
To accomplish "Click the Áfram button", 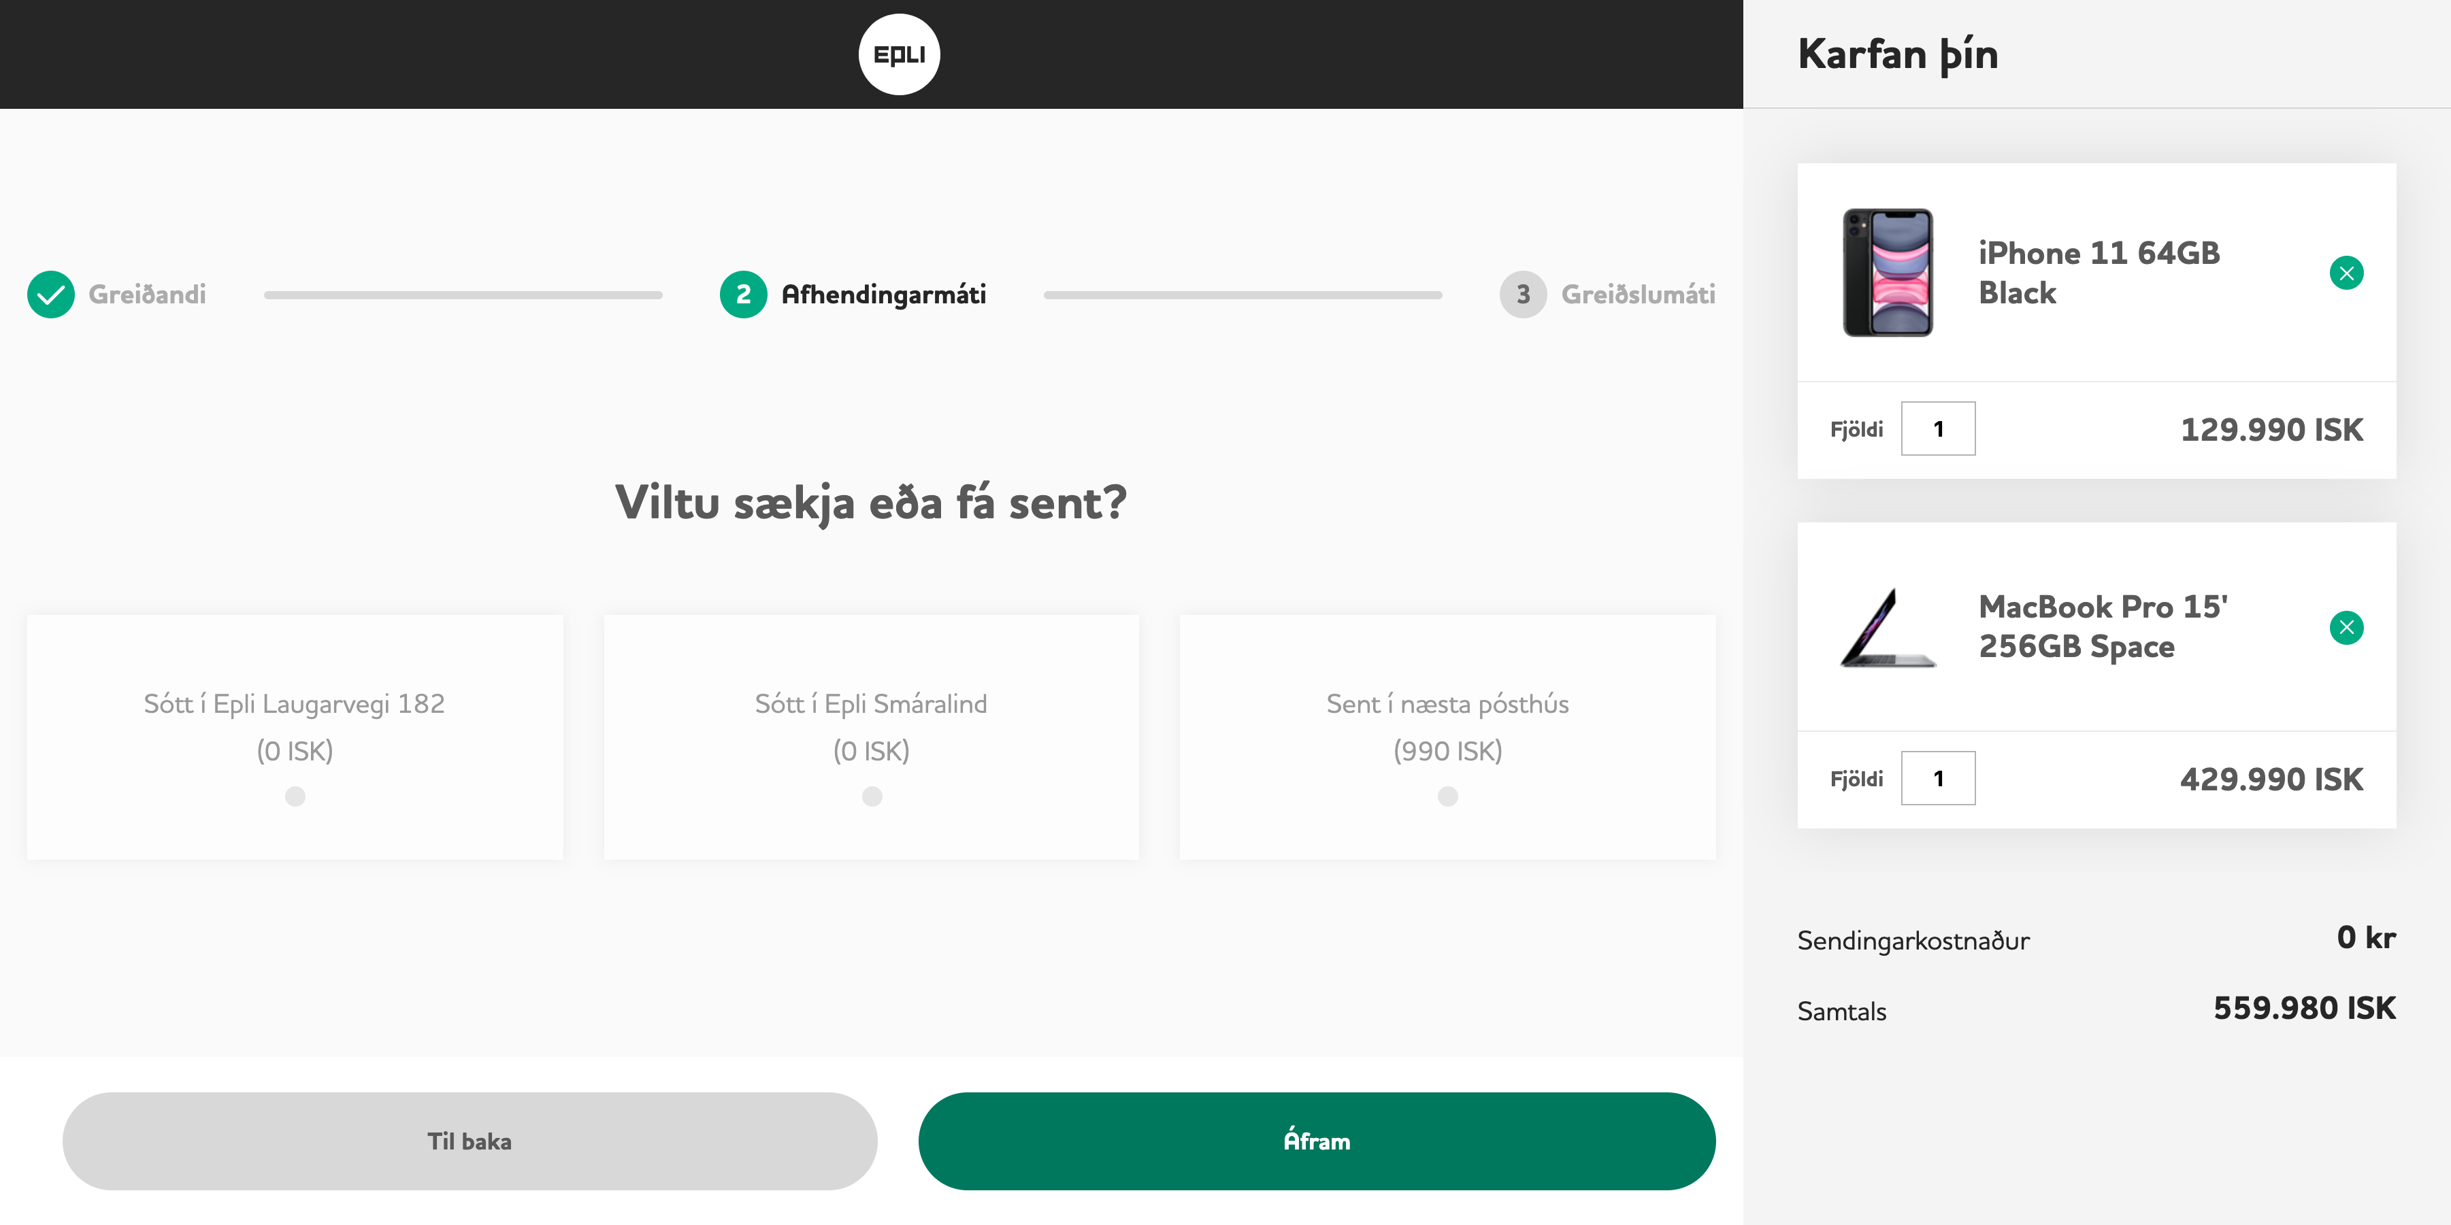I will point(1317,1141).
